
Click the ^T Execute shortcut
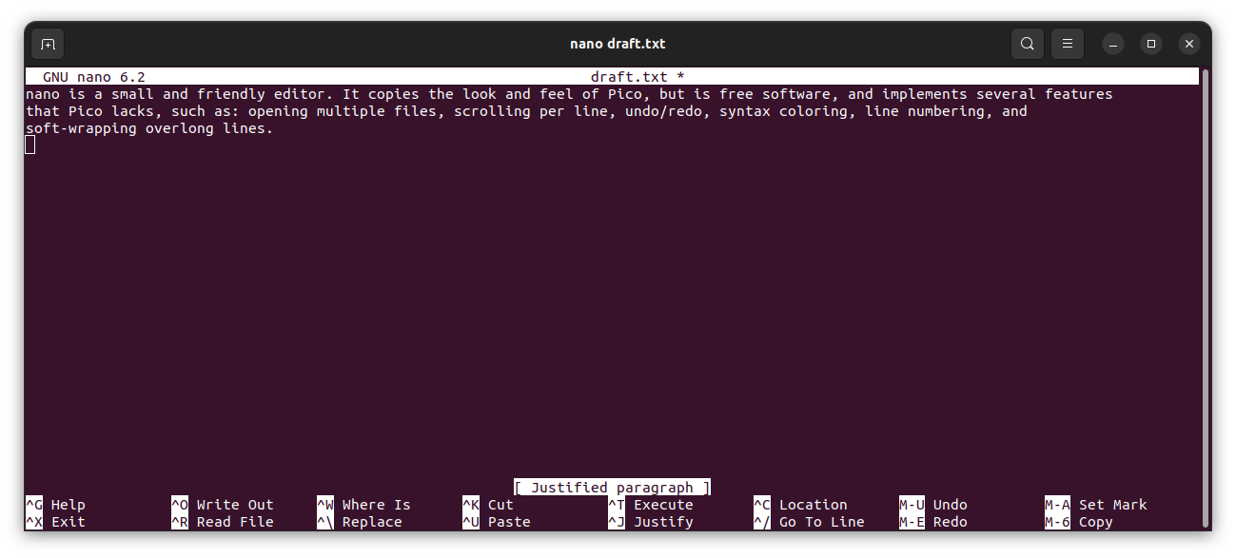[x=651, y=505]
